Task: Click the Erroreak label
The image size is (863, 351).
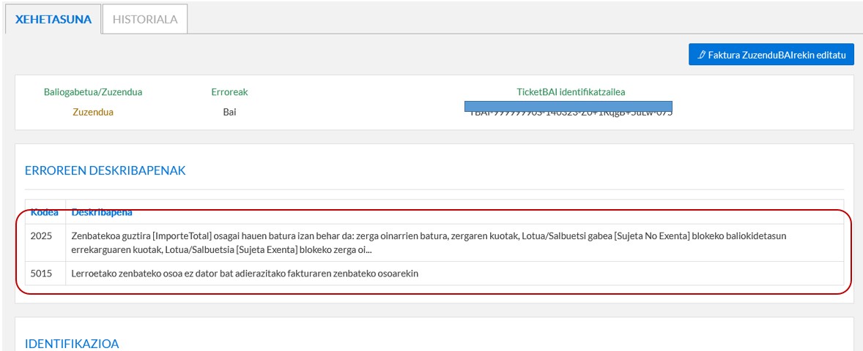Action: tap(229, 92)
